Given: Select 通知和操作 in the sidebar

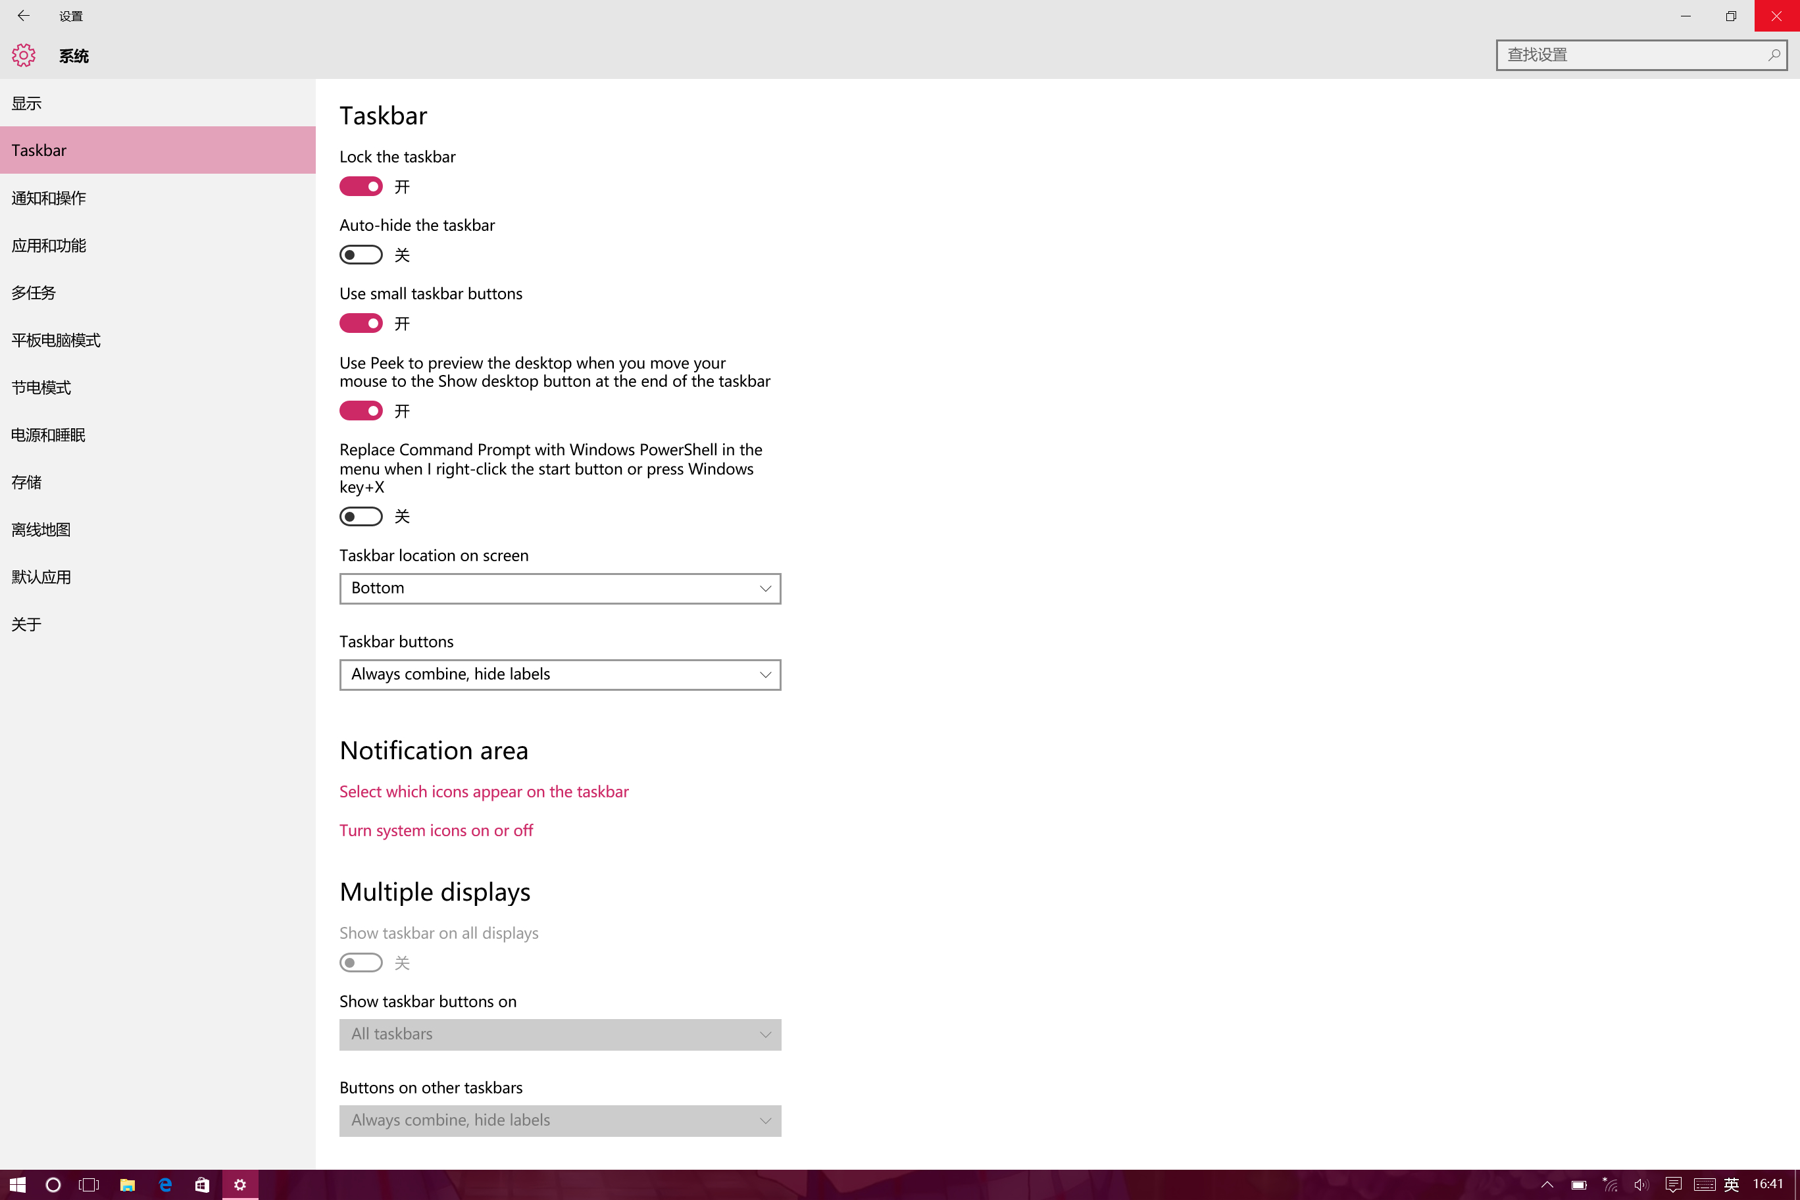Looking at the screenshot, I should pos(49,198).
